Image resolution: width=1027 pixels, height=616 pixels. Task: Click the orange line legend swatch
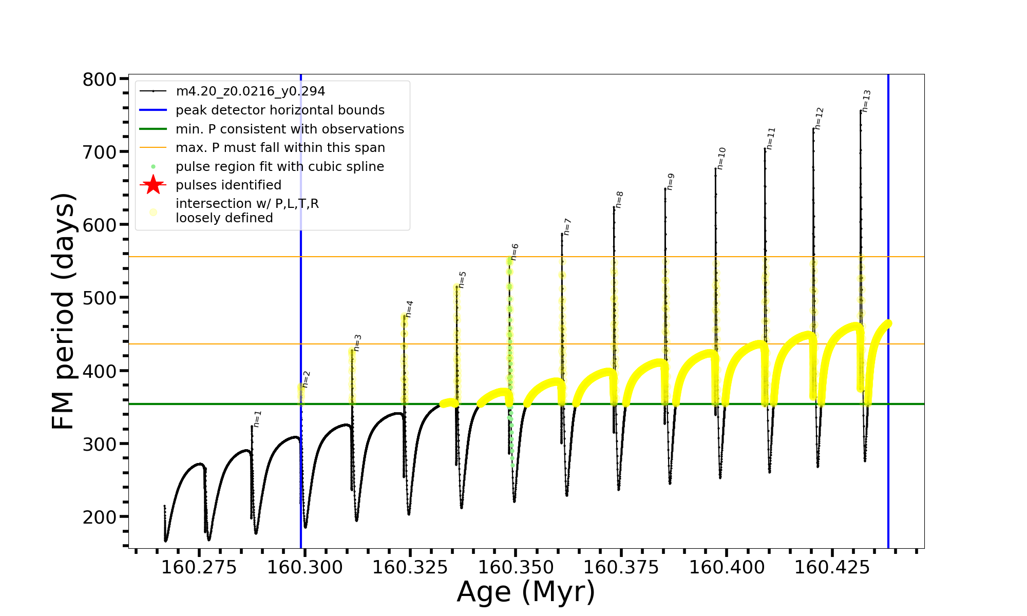[153, 148]
